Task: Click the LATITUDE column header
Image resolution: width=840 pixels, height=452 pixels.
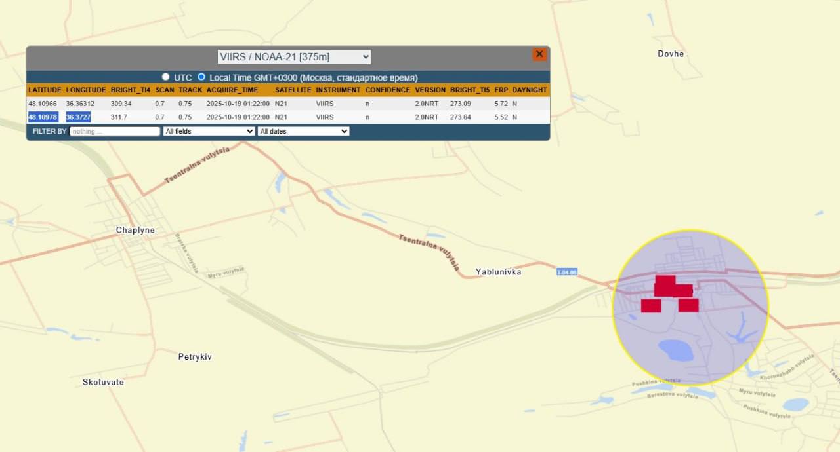Action: click(45, 90)
